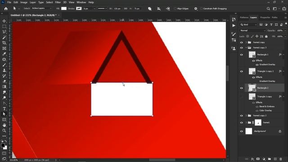Expand the home1 copy 2 group
The image size is (288, 162).
(x=246, y=116)
